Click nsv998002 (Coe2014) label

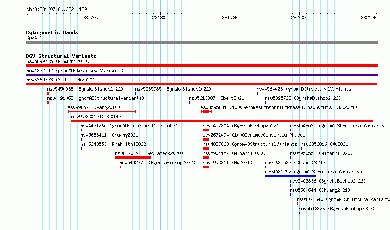[96, 117]
